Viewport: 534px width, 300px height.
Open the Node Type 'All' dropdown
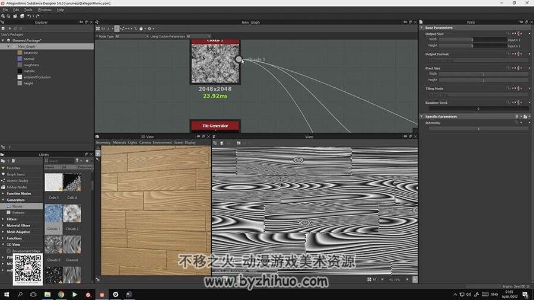pyautogui.click(x=132, y=36)
